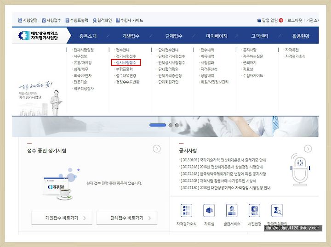
Task: Open 자료실 quick icon
Action: click(209, 214)
